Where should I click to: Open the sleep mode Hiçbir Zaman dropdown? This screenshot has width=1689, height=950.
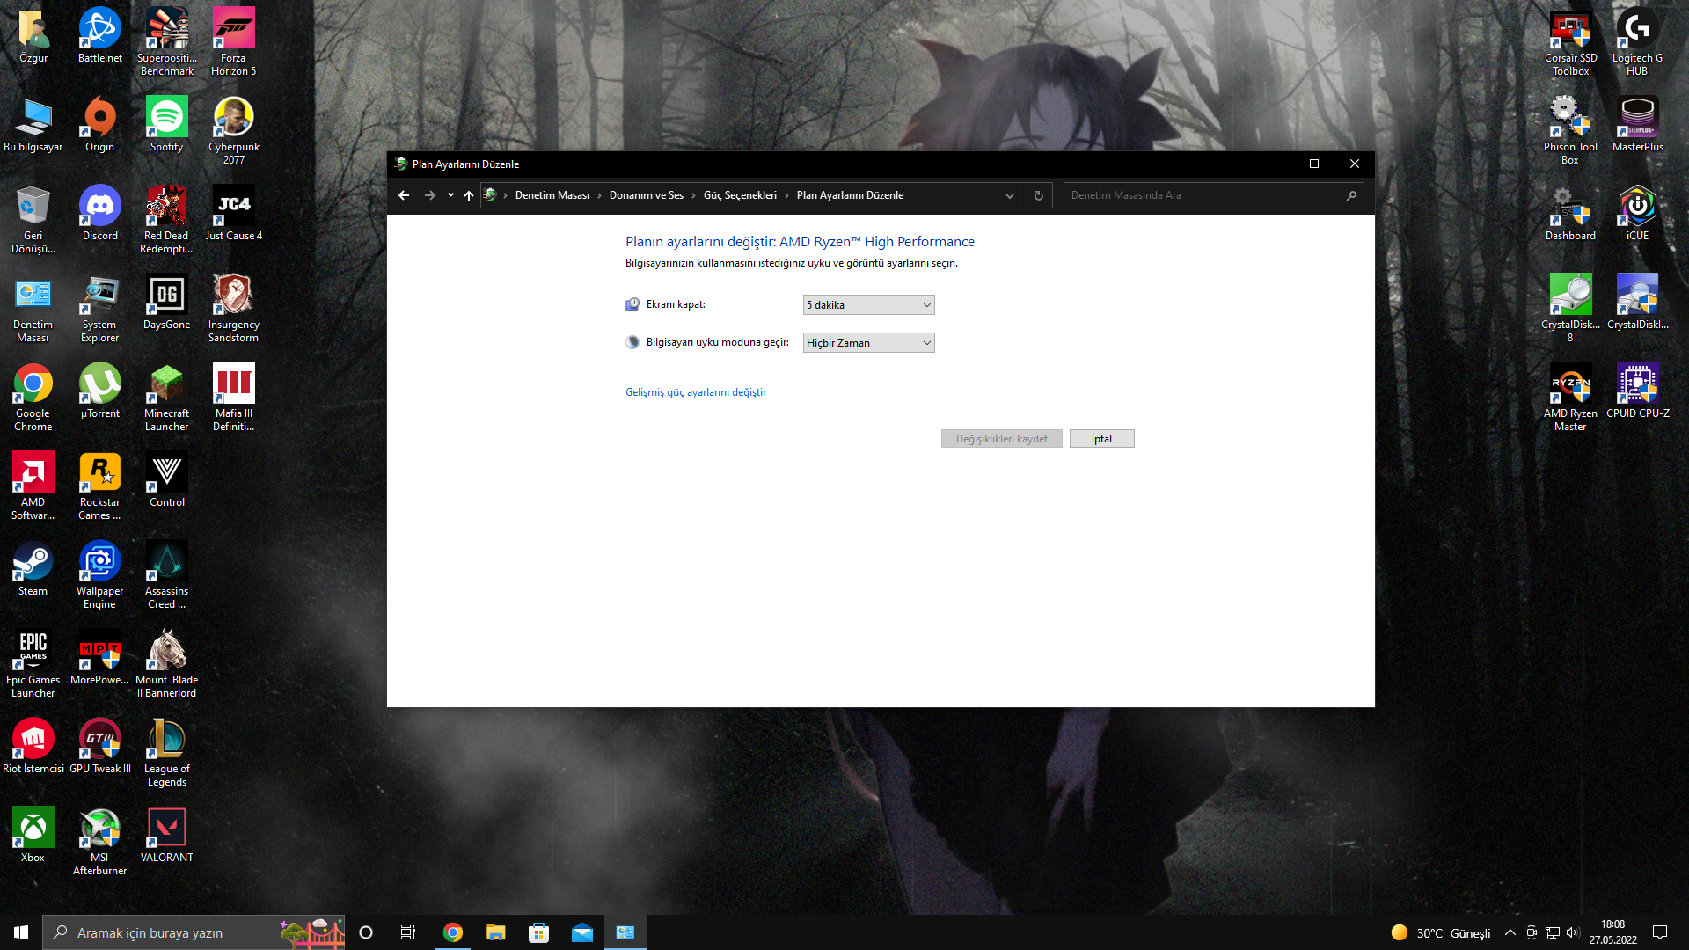(868, 343)
